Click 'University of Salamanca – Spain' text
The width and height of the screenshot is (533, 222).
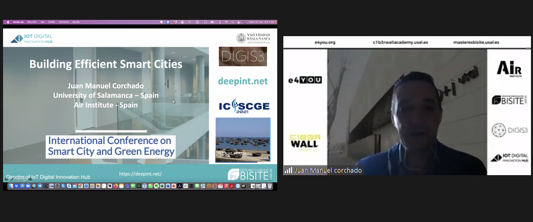(106, 95)
